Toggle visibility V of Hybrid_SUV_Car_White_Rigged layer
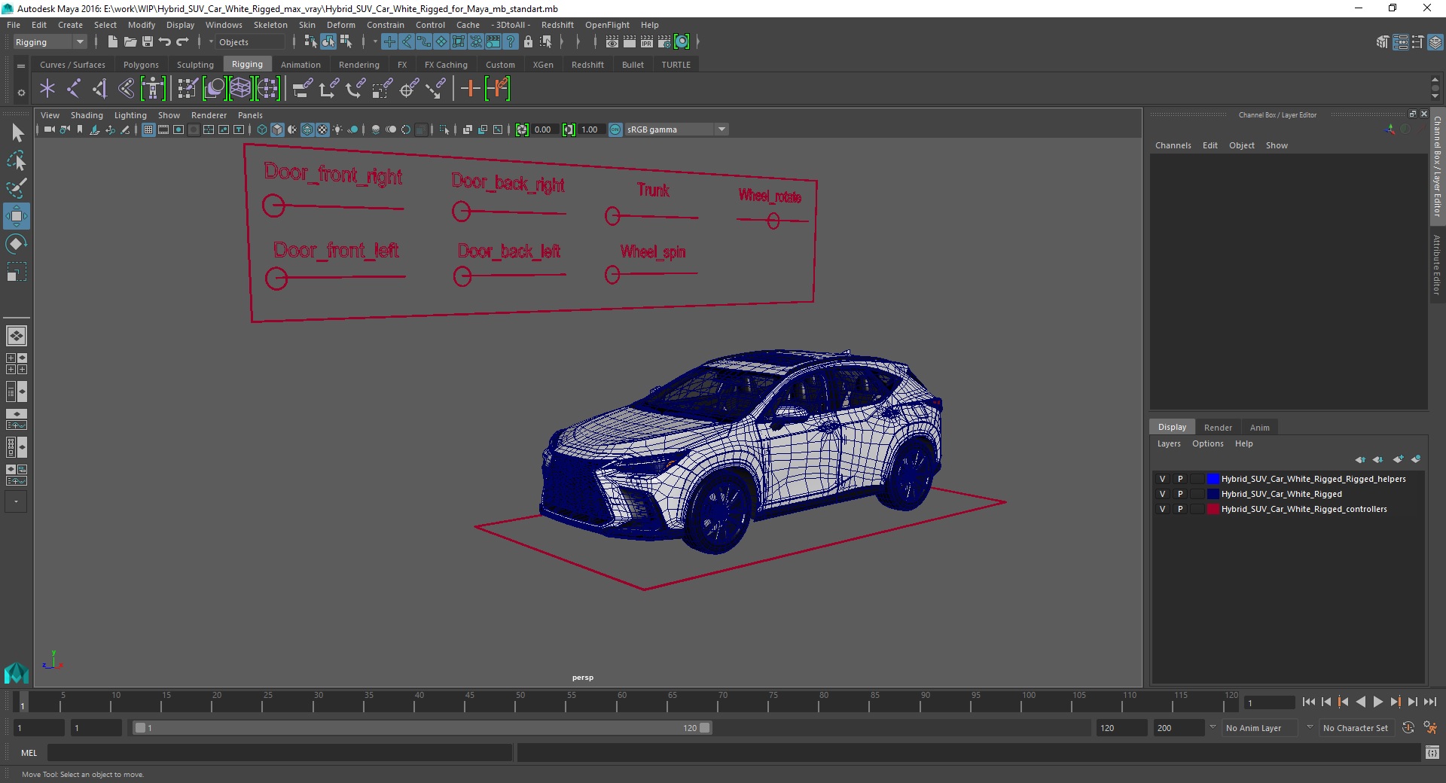 click(1162, 494)
